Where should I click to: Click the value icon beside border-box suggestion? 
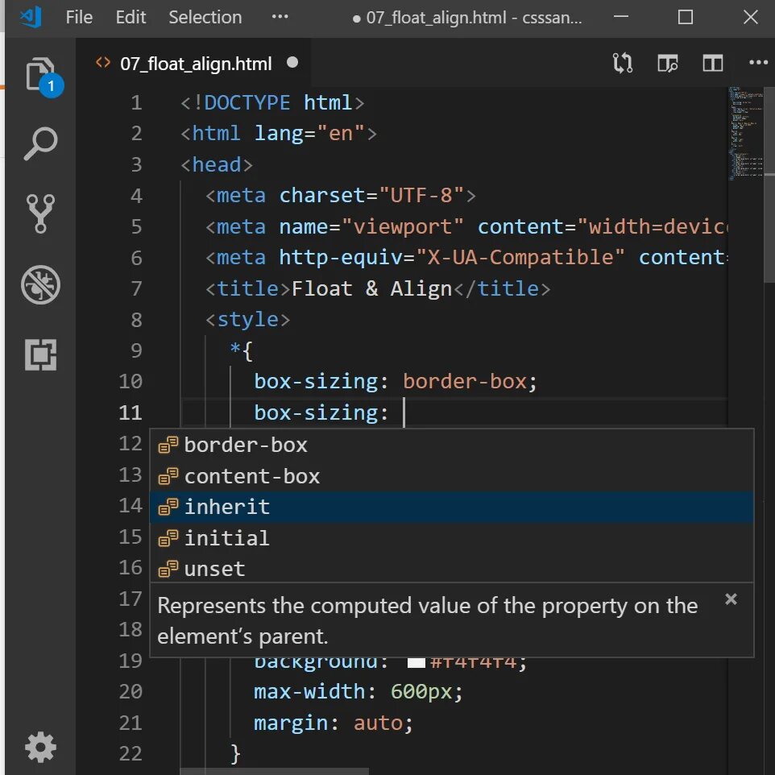tap(168, 445)
